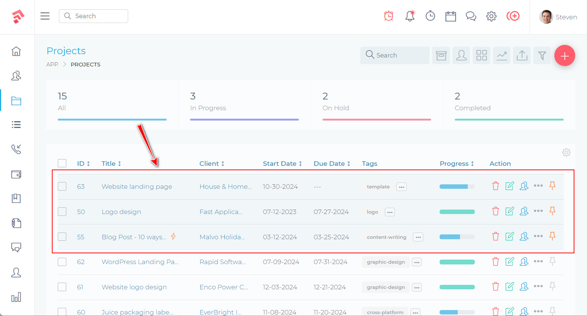Open the notifications bell icon

[410, 16]
